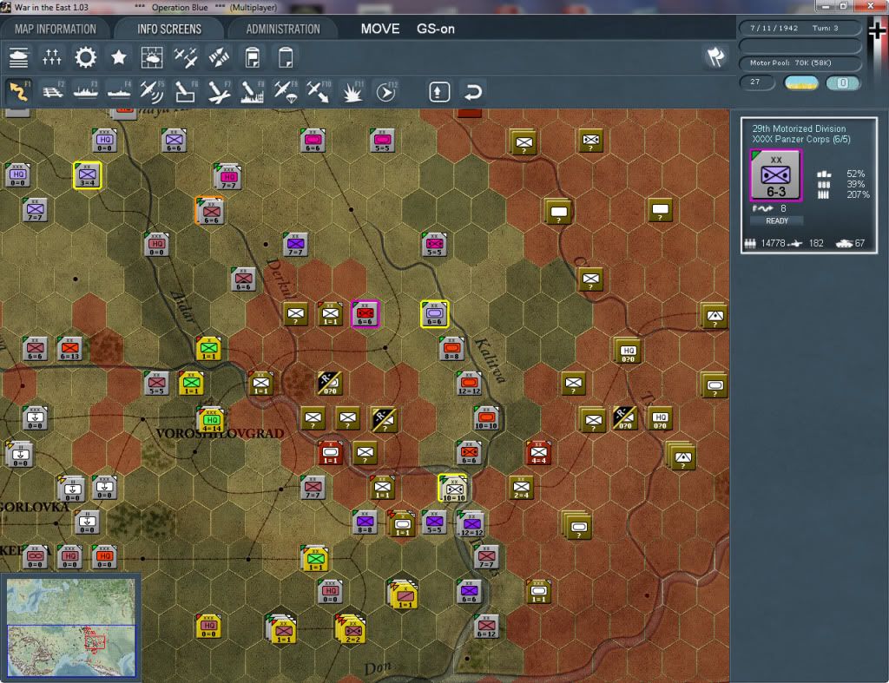
Task: Open the blank logbook document icon
Action: tap(286, 57)
